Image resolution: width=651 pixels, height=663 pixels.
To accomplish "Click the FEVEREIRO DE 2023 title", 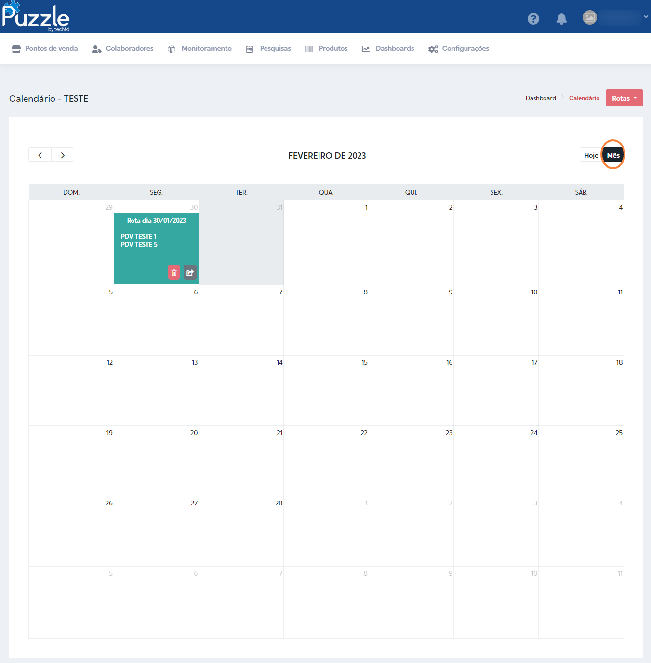I will click(327, 156).
